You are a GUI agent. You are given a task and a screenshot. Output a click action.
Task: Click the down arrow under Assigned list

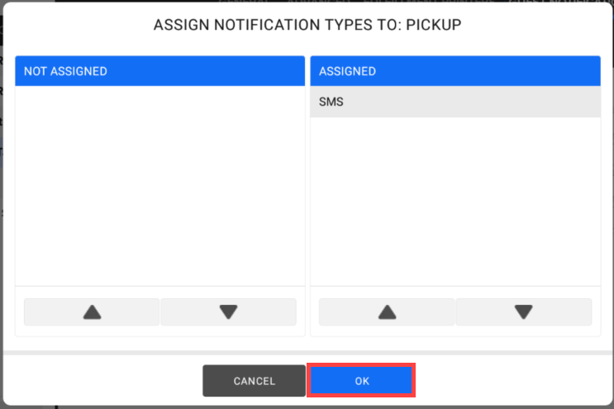click(x=523, y=312)
